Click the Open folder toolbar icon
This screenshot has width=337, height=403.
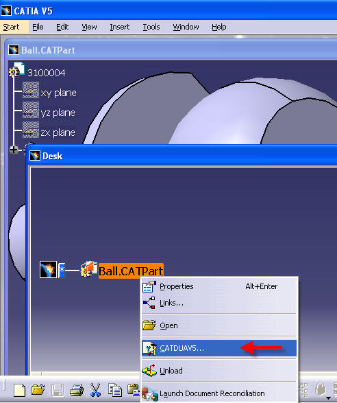[38, 390]
